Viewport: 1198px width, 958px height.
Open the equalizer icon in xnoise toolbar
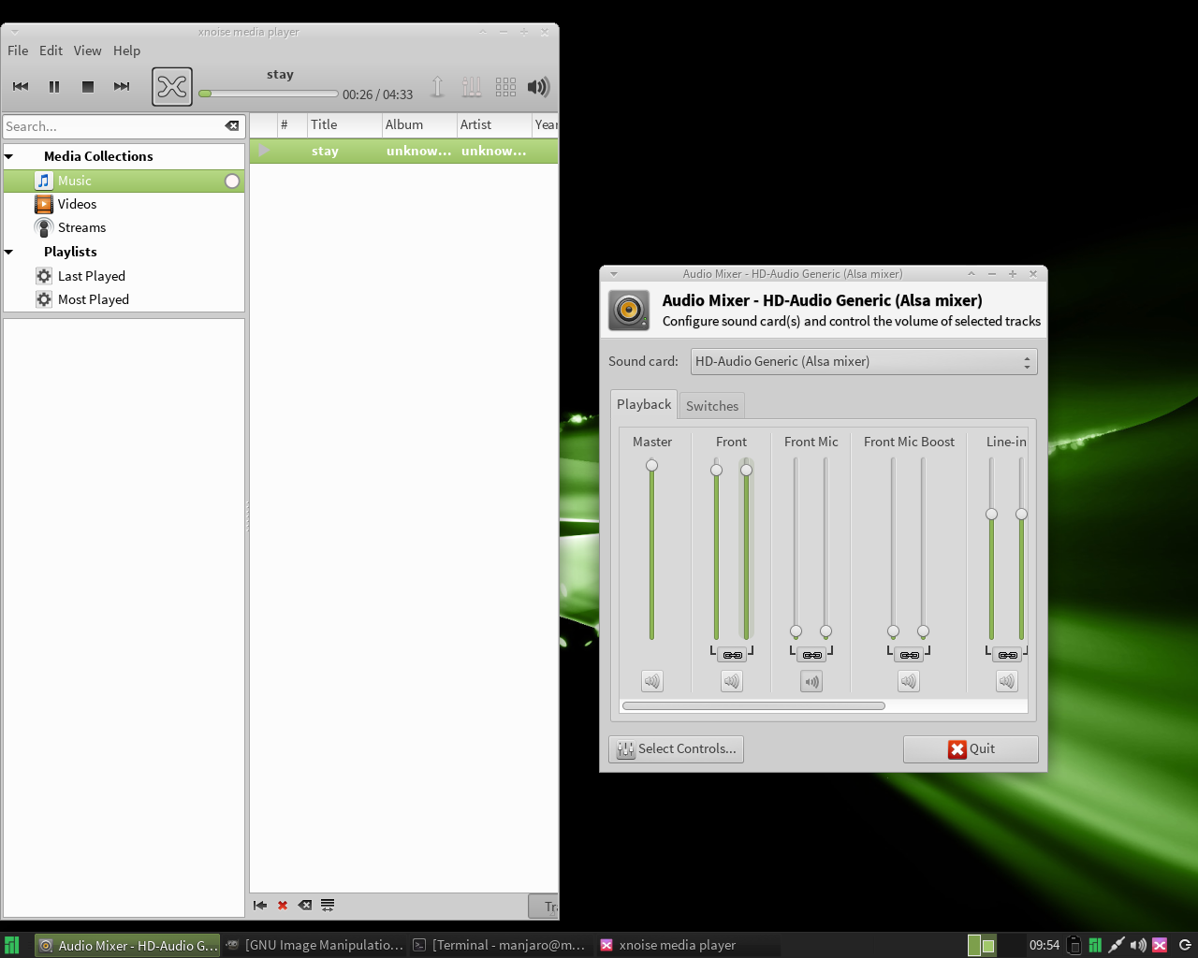[x=472, y=87]
